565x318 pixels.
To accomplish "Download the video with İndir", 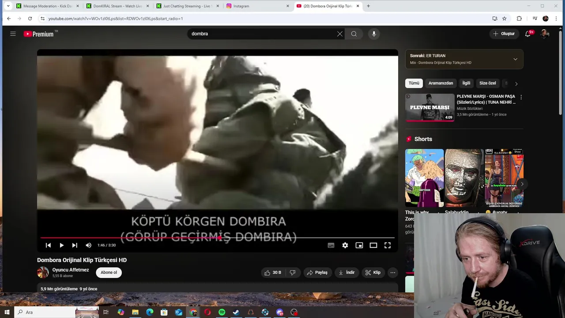I will point(347,273).
